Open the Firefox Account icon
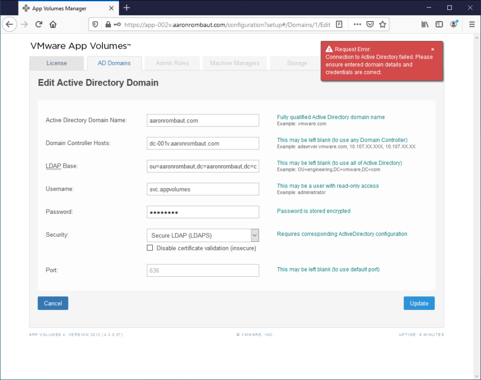Image resolution: width=481 pixels, height=380 pixels. point(454,24)
